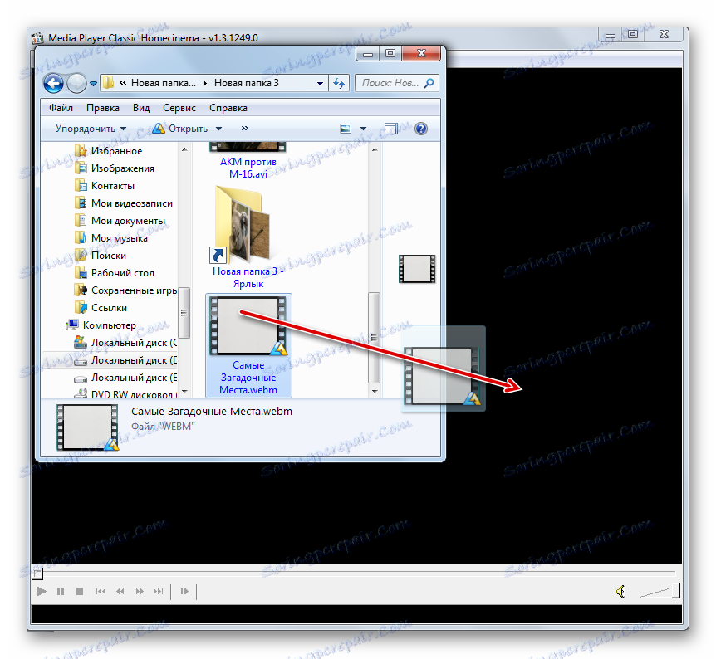Image resolution: width=716 pixels, height=659 pixels.
Task: Open the recent pages dropdown next to the nav arrows
Action: click(x=93, y=84)
